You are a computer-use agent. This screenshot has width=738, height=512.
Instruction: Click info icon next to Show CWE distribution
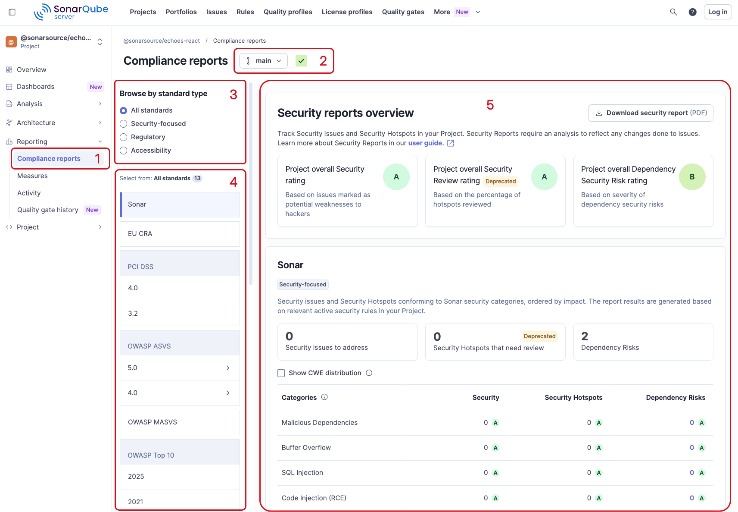pyautogui.click(x=369, y=373)
